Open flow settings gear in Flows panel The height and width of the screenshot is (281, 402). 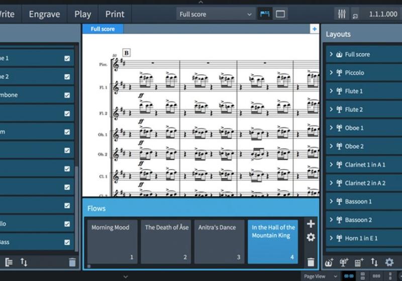point(311,237)
